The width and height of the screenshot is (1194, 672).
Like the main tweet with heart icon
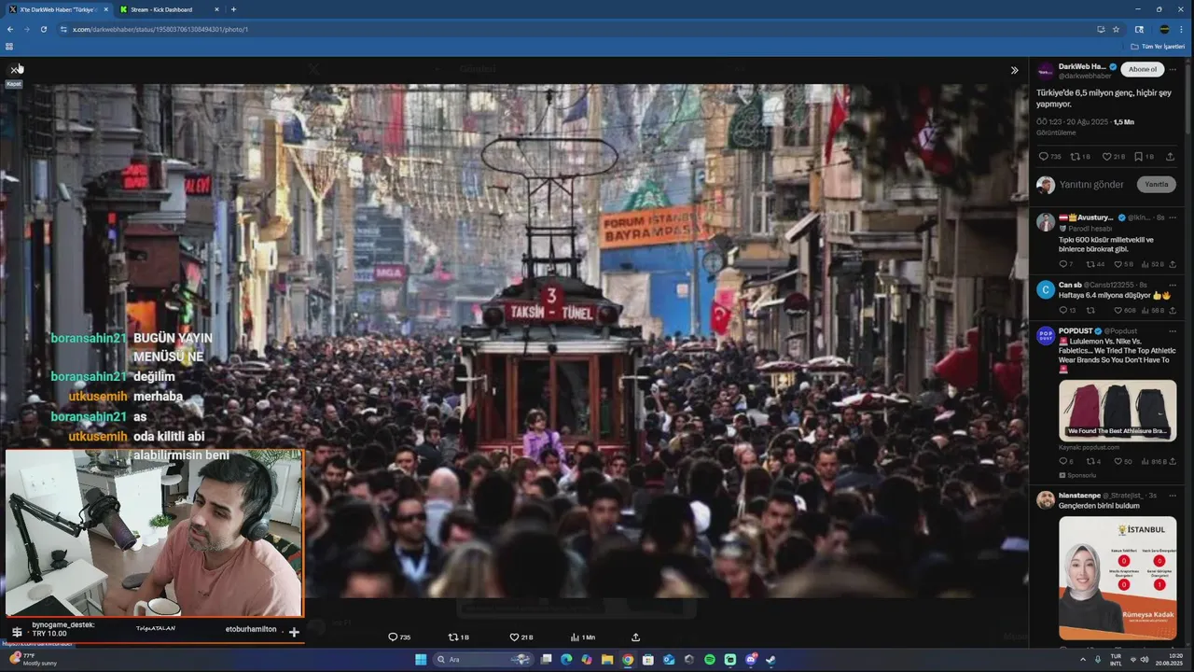point(1106,157)
